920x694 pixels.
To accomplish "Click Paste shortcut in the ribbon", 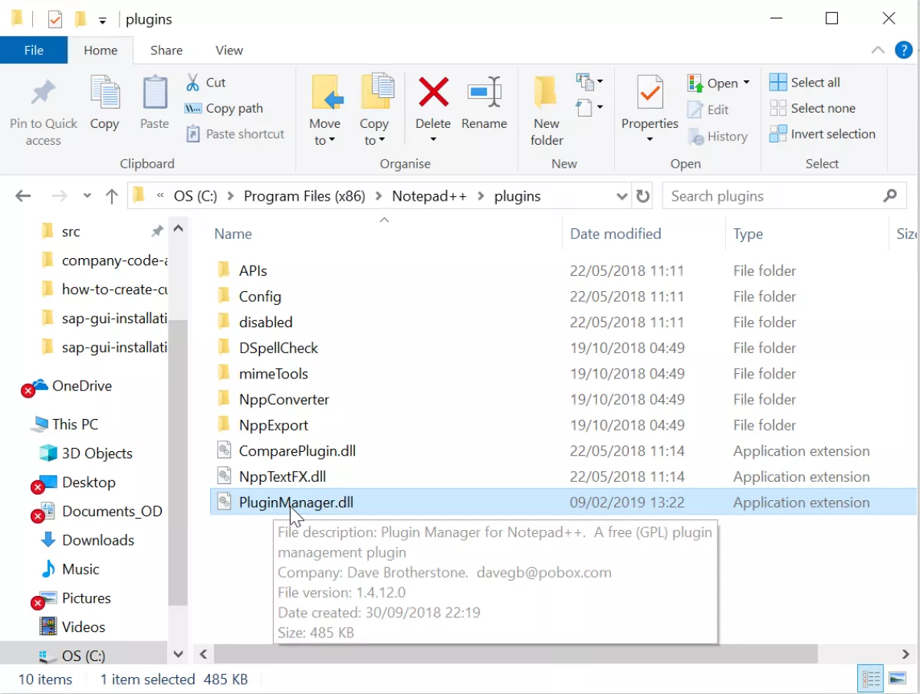I will point(235,134).
